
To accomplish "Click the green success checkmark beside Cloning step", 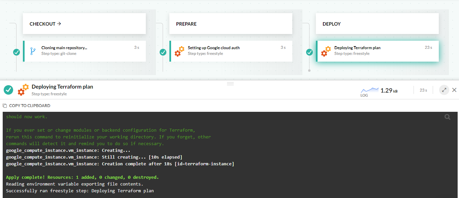I will 17,52.
